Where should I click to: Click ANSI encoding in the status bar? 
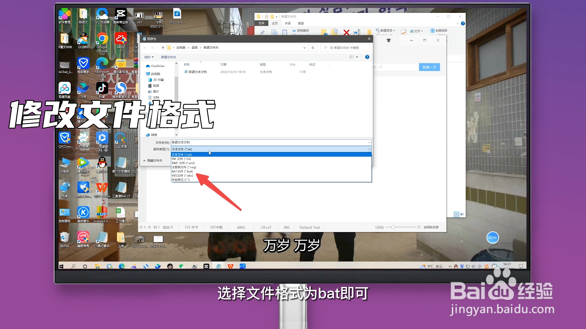point(241,228)
